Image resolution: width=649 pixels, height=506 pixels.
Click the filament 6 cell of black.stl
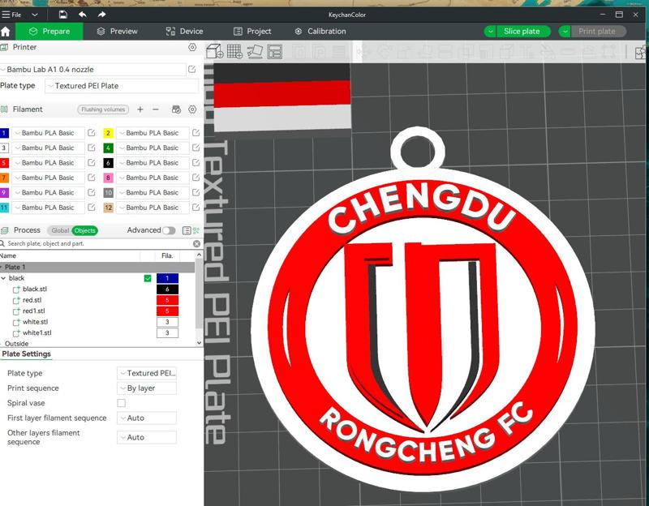tap(167, 289)
